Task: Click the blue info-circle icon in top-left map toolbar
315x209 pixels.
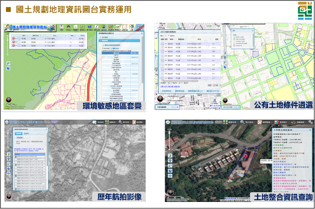Action: 89,27
